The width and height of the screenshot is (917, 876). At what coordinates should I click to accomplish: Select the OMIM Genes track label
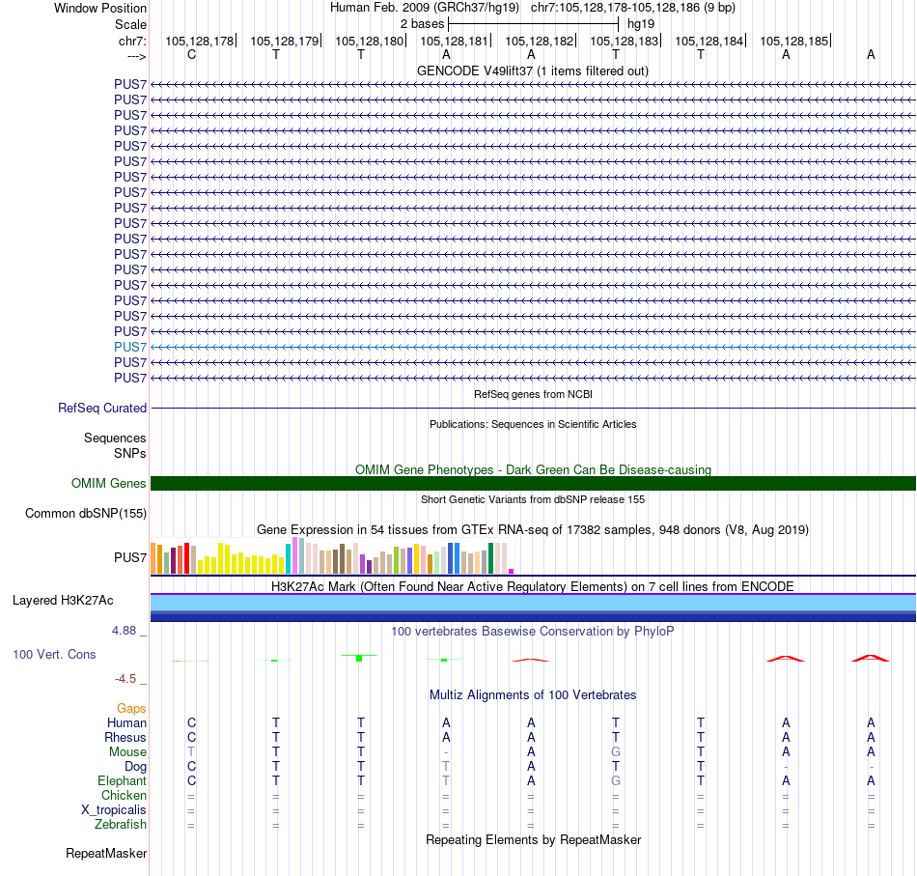click(108, 483)
